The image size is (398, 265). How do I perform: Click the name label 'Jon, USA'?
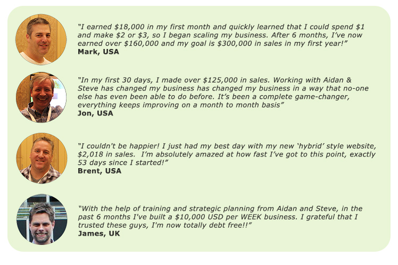click(x=95, y=113)
